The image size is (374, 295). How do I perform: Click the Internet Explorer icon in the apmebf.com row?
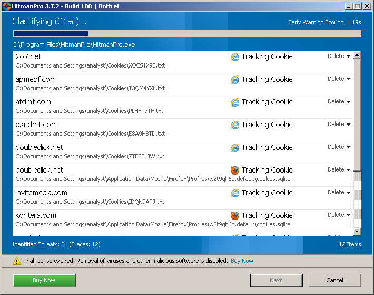point(235,80)
